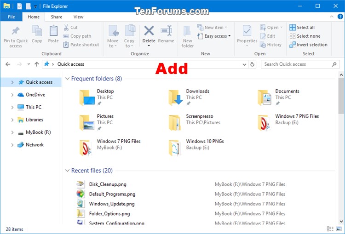Click the Edit command in Open group
The height and width of the screenshot is (234, 345).
268,36
